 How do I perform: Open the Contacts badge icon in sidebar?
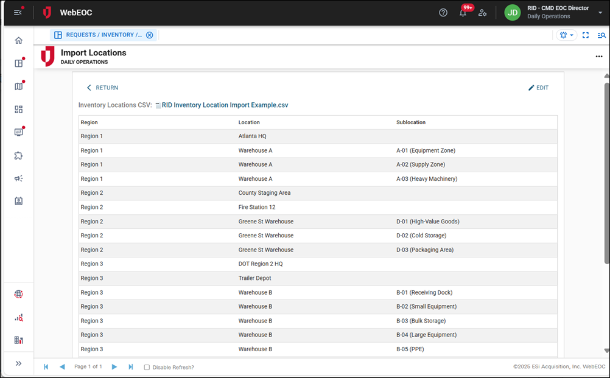18,201
